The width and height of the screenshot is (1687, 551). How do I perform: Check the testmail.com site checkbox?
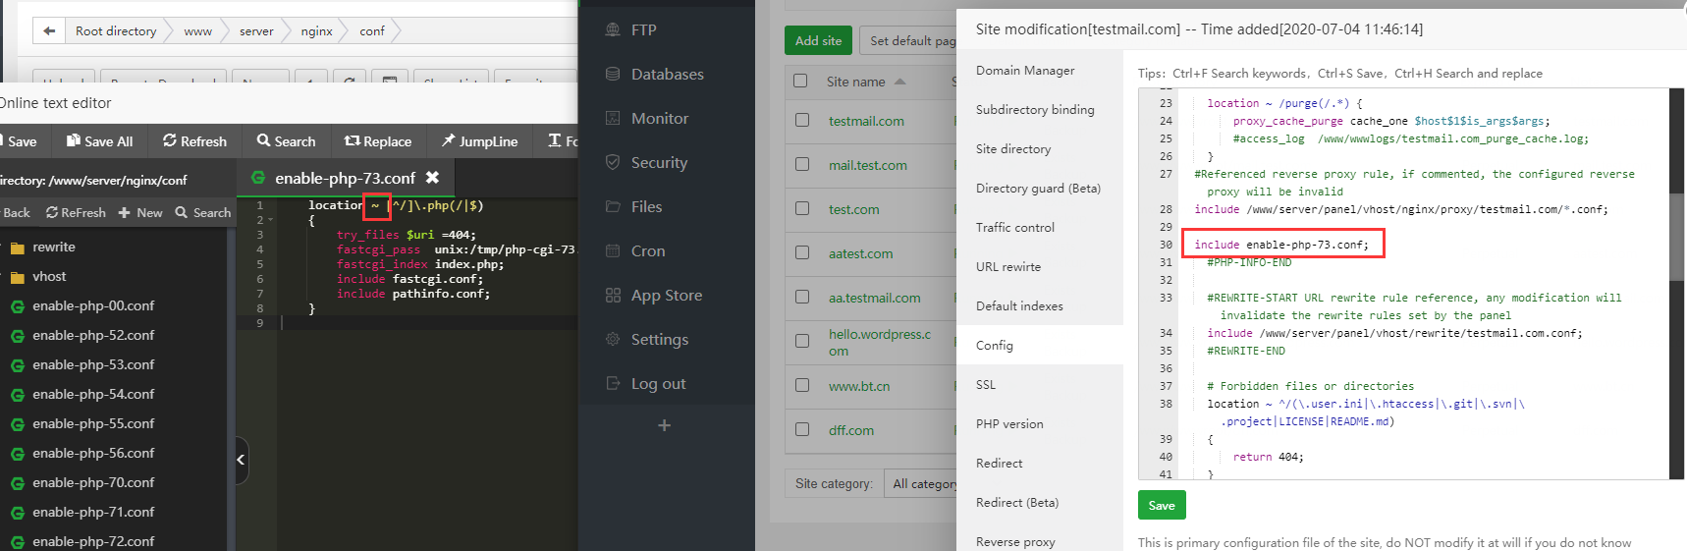click(802, 120)
